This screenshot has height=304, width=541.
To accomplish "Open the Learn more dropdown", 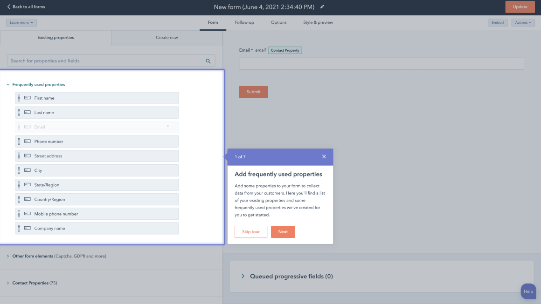I will tap(21, 22).
